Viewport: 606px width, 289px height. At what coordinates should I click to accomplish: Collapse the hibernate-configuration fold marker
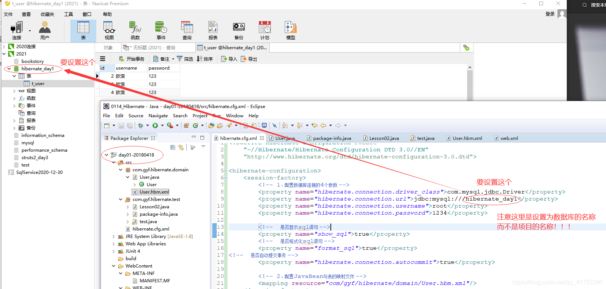pos(226,171)
